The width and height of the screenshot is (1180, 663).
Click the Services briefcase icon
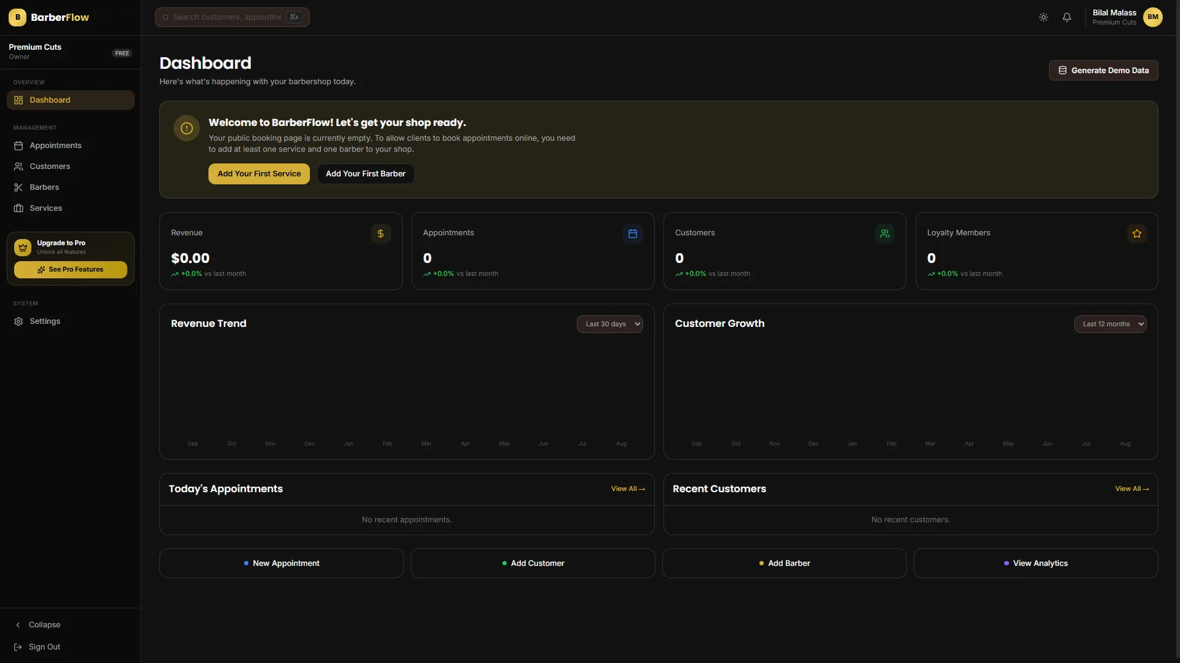pos(18,208)
